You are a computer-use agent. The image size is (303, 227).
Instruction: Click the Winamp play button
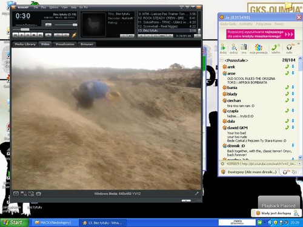tap(22, 35)
